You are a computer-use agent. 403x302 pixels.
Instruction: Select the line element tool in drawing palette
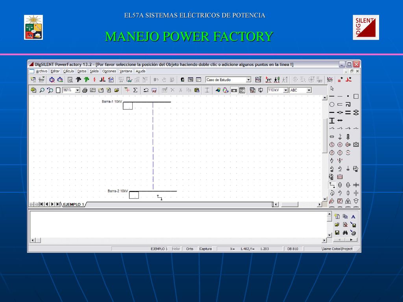[x=332, y=185]
